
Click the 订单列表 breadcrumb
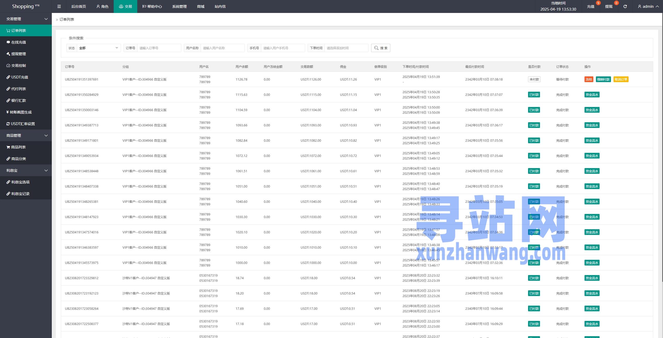click(x=67, y=19)
